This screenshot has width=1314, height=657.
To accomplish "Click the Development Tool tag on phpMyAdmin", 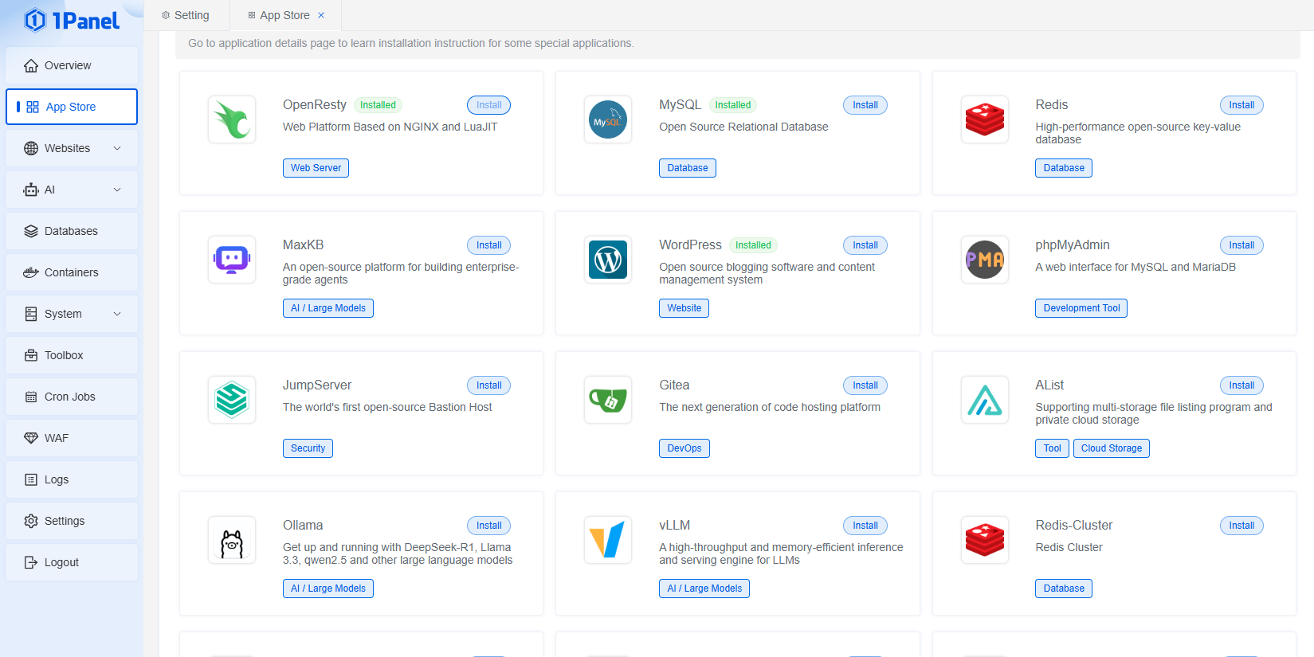I will pos(1081,308).
